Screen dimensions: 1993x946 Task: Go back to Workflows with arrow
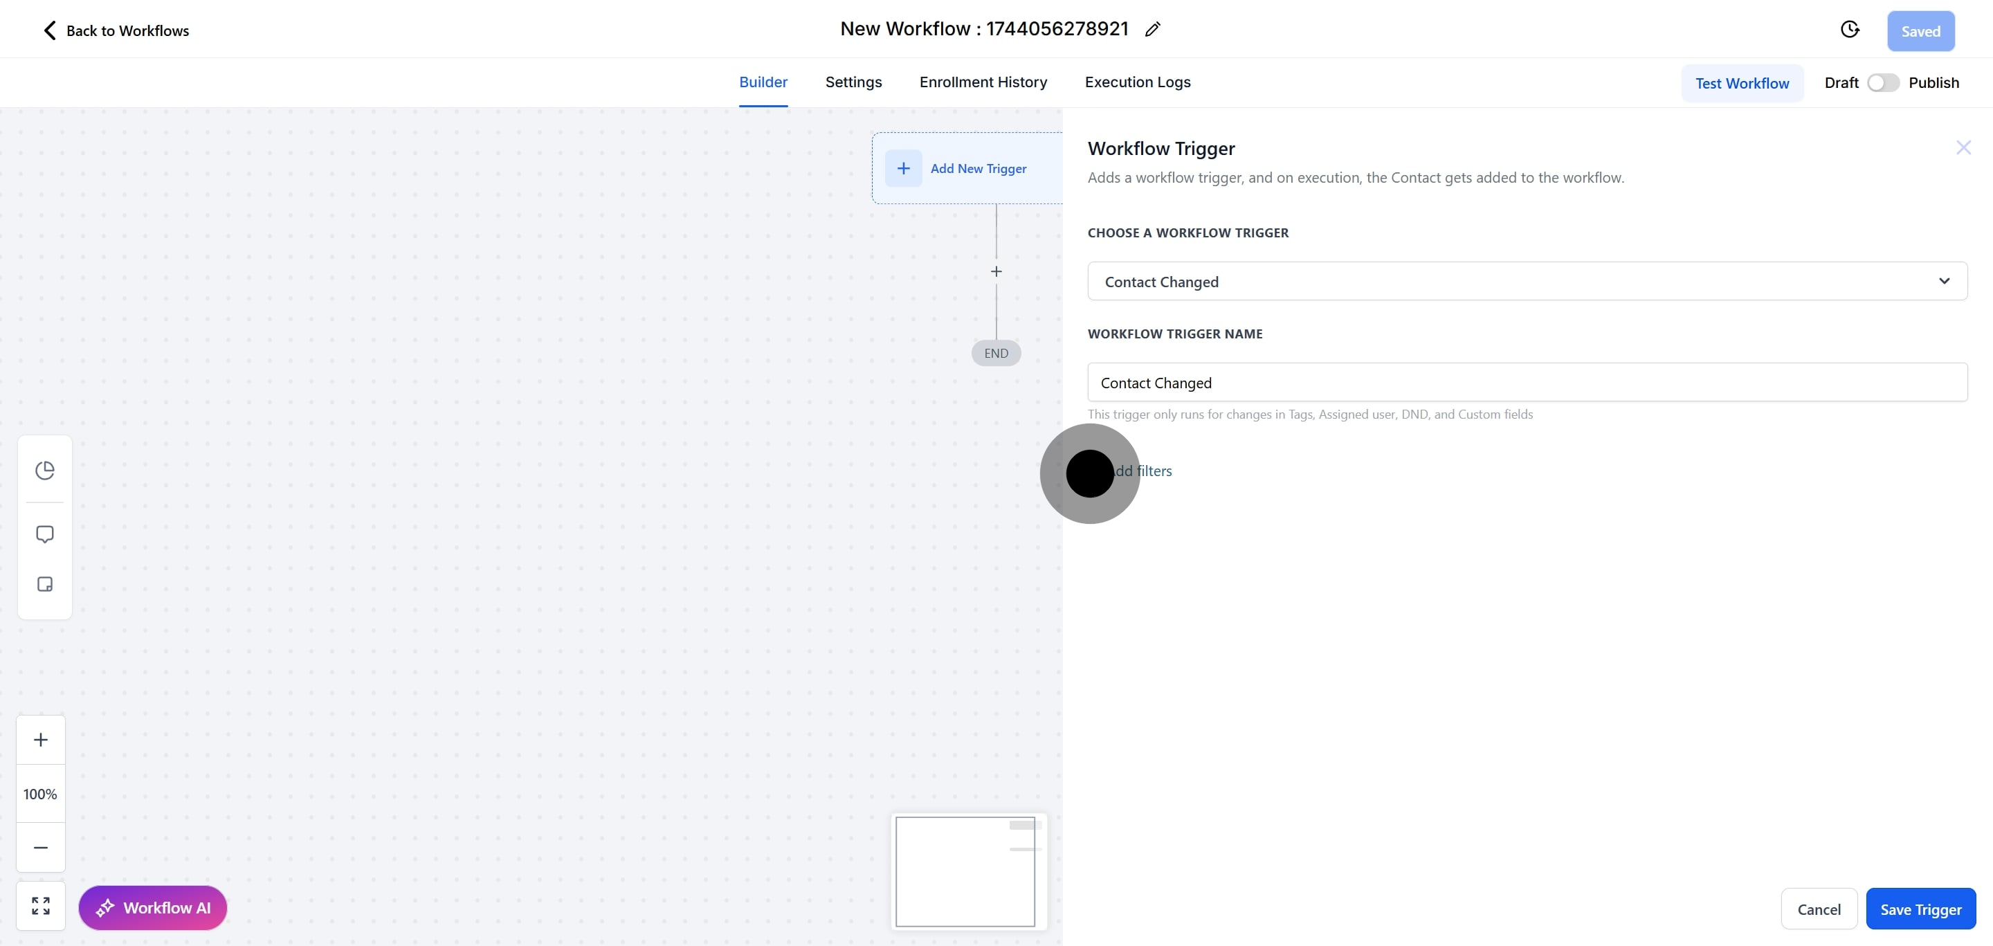[x=50, y=30]
